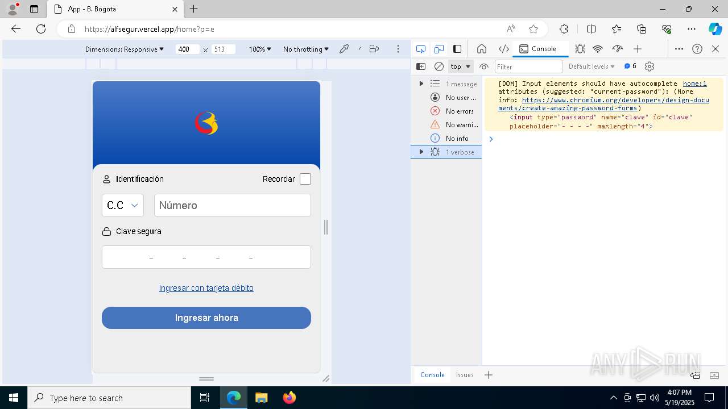Rotate the emulated device screen icon
The height and width of the screenshot is (409, 728).
[x=374, y=49]
